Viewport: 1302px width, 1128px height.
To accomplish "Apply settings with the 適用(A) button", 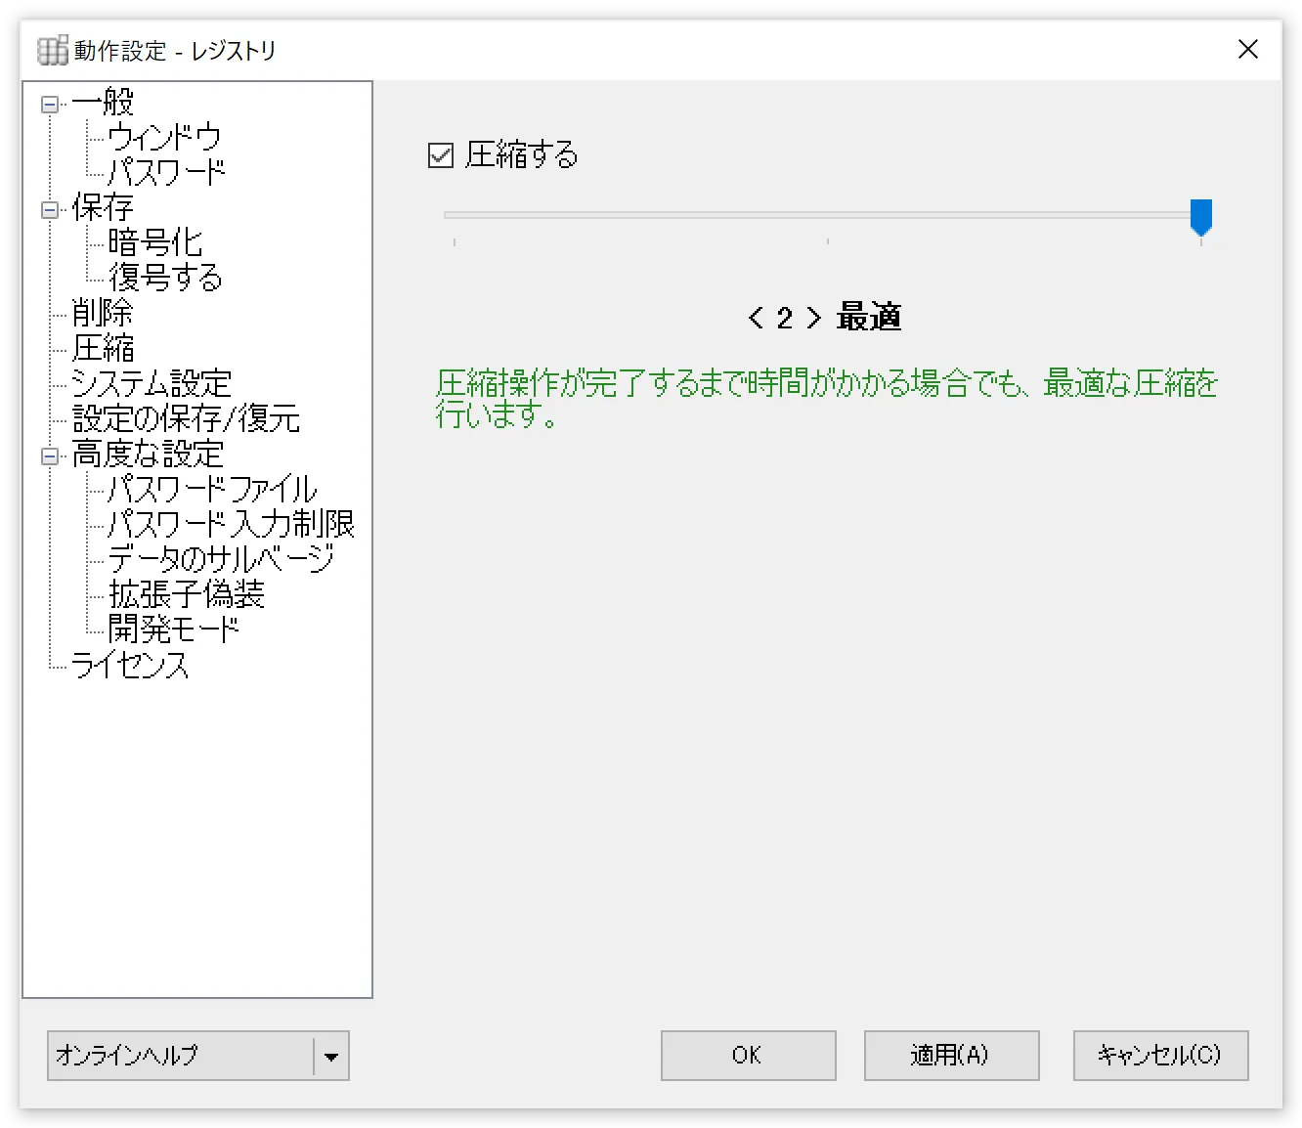I will click(x=951, y=1056).
